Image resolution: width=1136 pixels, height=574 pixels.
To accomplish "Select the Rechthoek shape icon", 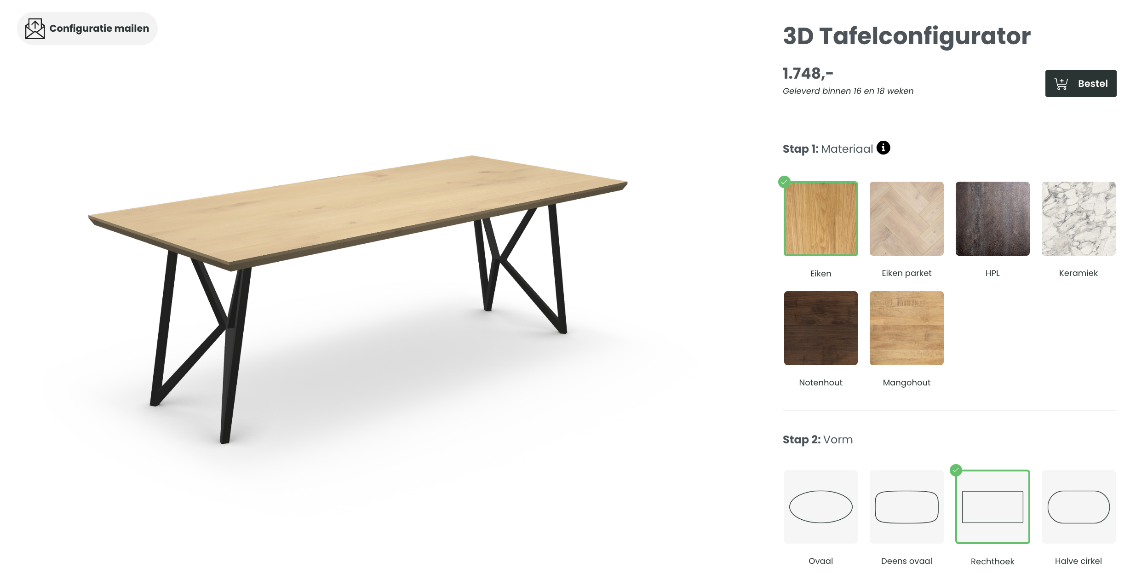I will 993,506.
